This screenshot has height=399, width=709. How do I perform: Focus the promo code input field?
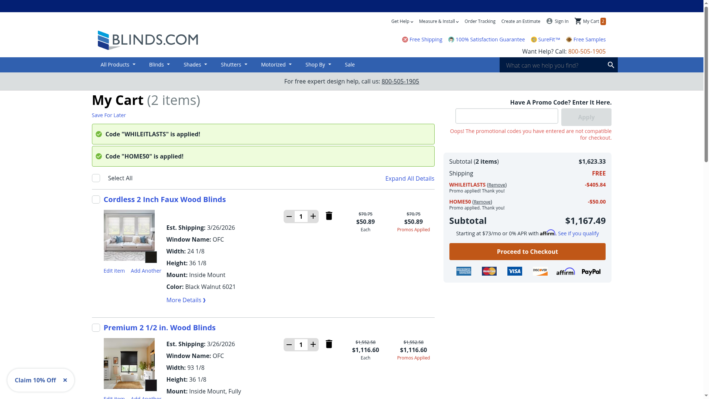click(x=506, y=116)
